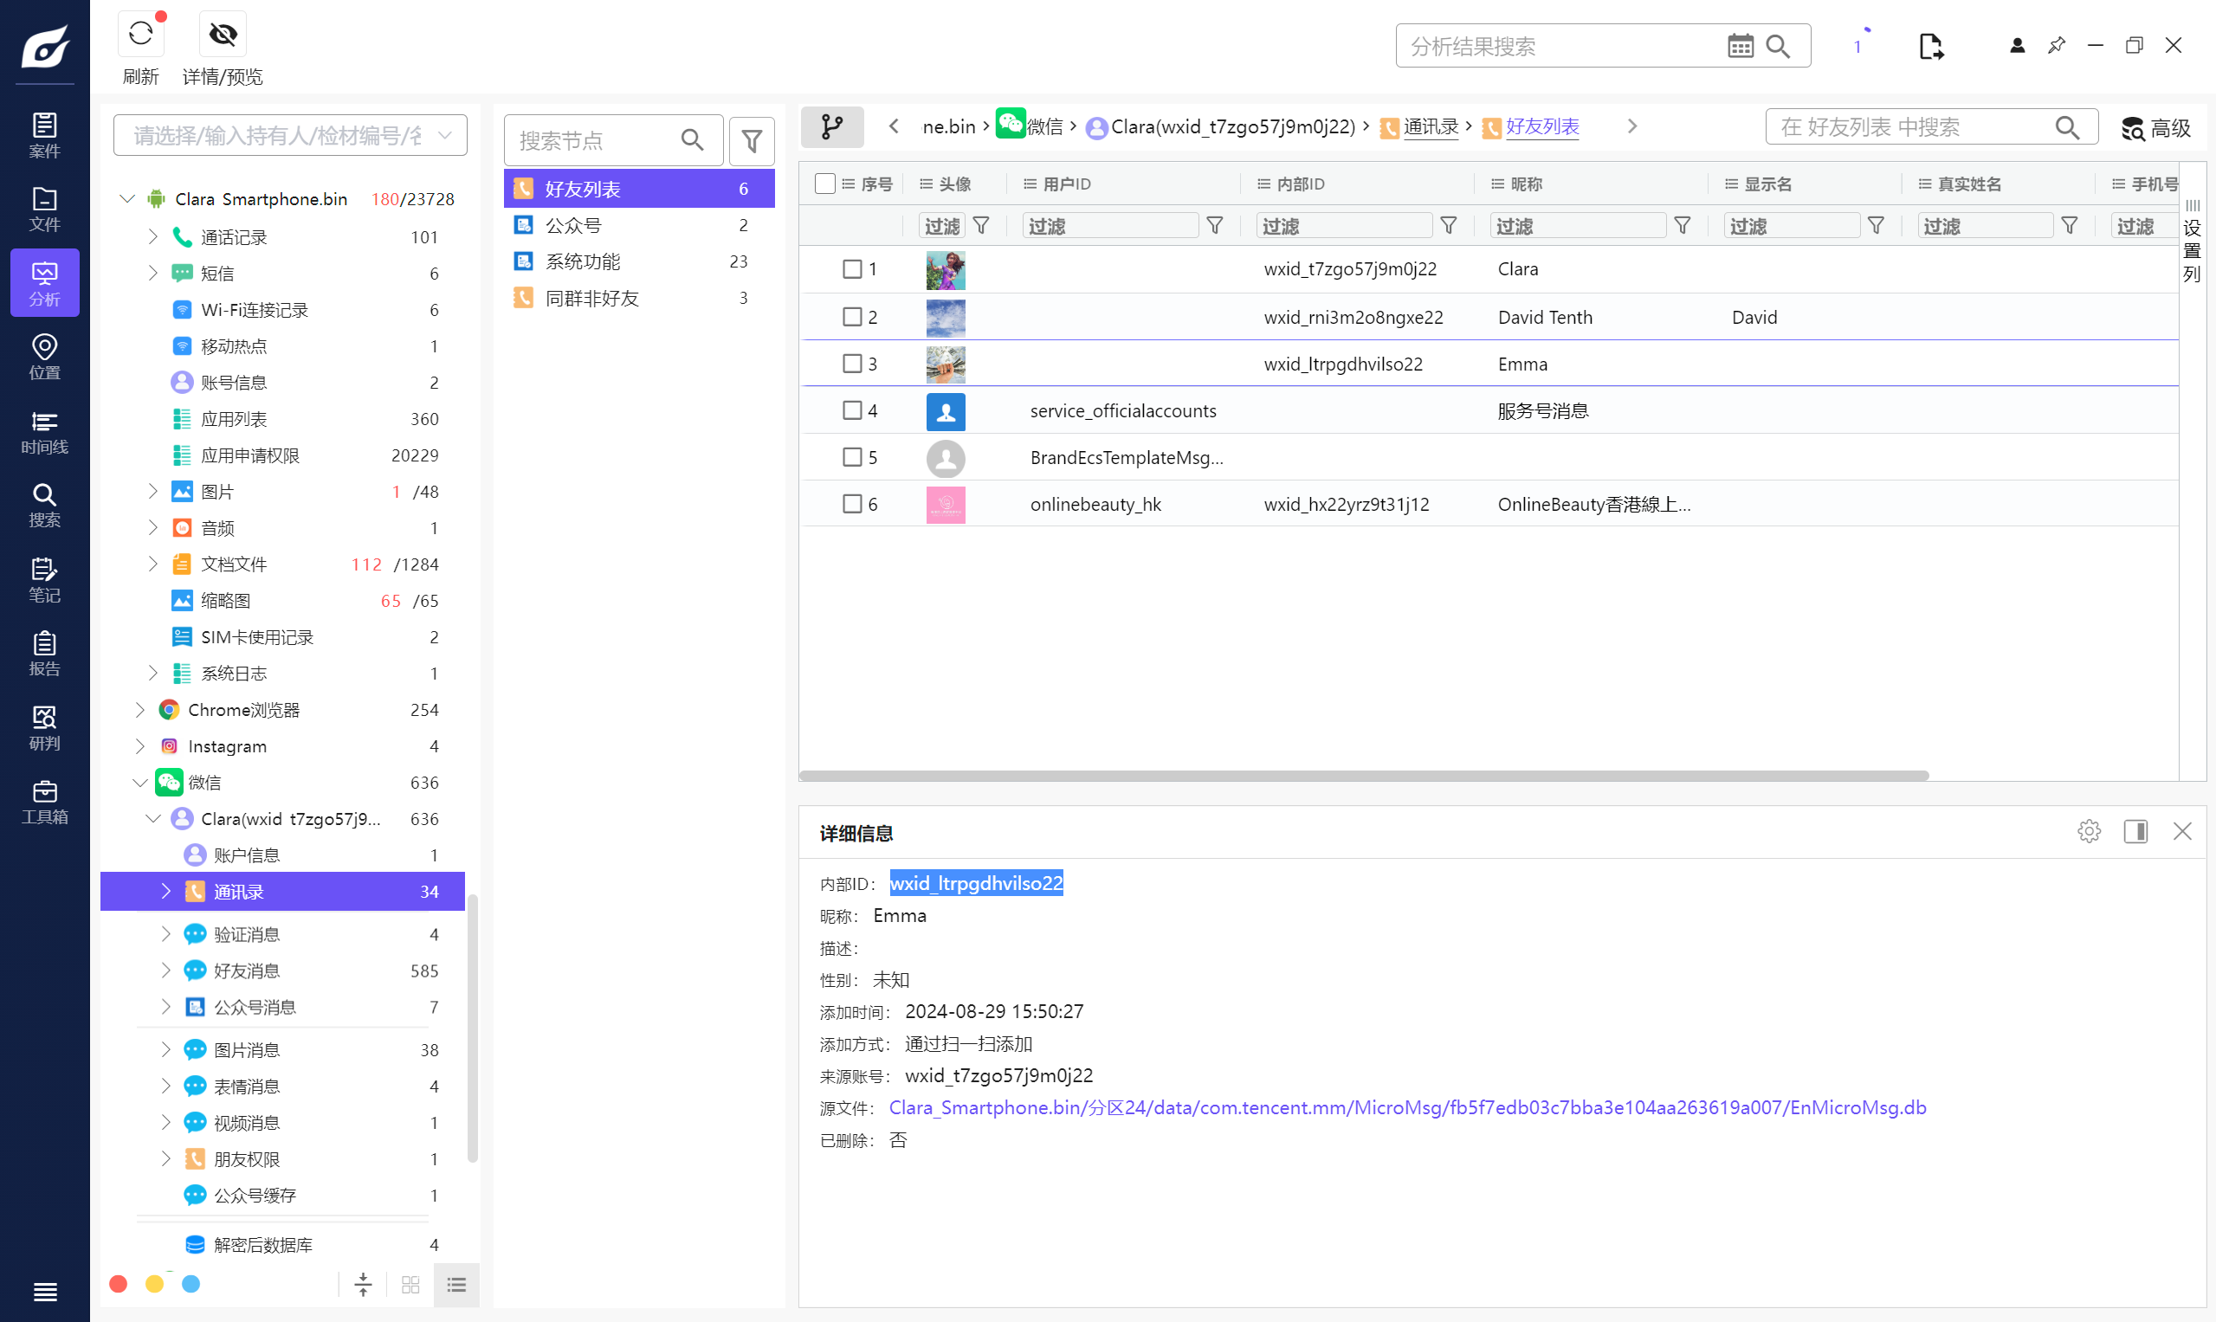Expand the 好友消息 tree node

pyautogui.click(x=165, y=971)
